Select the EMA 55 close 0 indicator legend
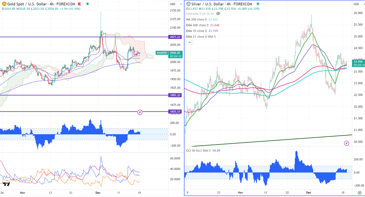Screen dimensions: 365x197 [x=196, y=31]
